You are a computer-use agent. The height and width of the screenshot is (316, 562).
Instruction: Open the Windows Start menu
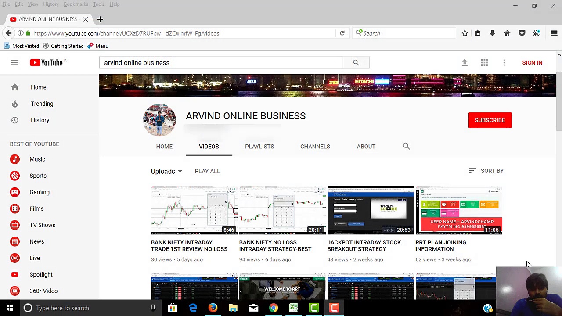[10, 308]
